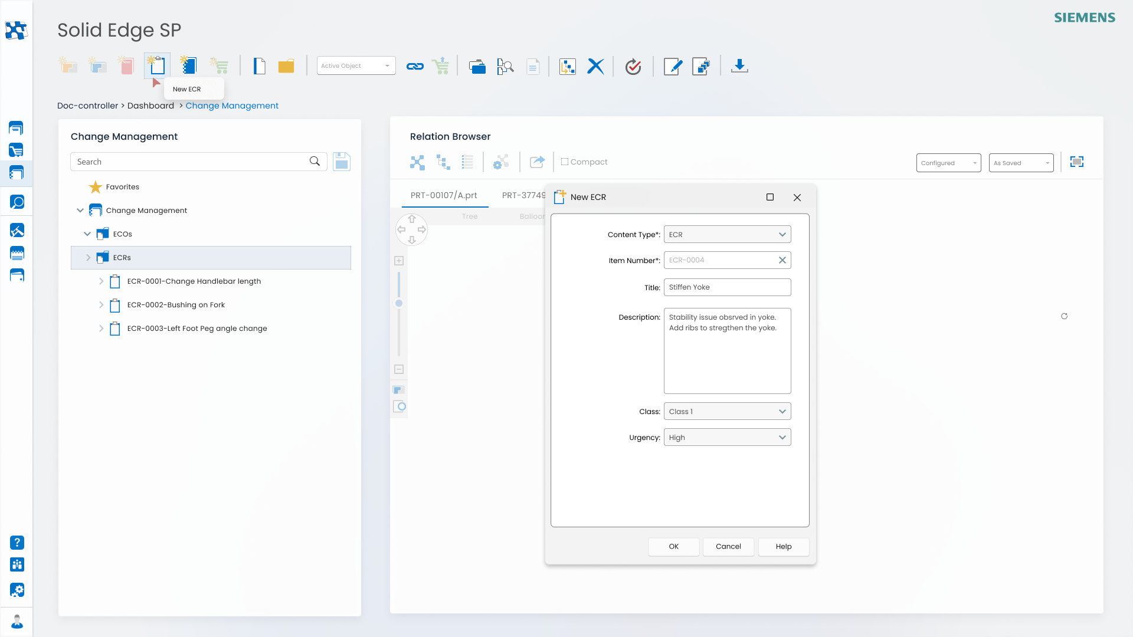
Task: Open the As Saved dropdown
Action: pyautogui.click(x=1021, y=163)
